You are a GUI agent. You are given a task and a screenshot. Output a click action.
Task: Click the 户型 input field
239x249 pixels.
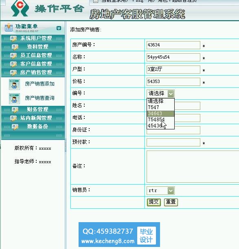click(173, 70)
